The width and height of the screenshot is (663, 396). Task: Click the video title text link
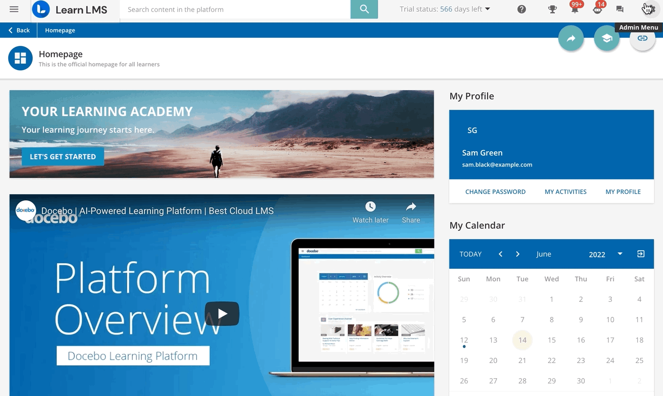pyautogui.click(x=157, y=211)
